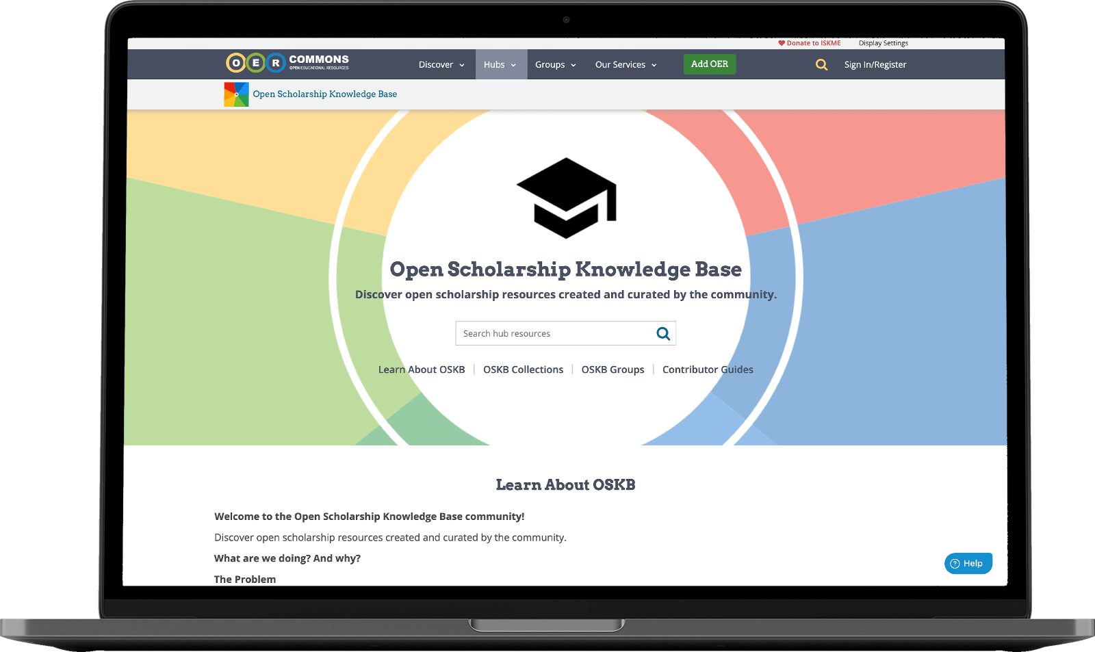
Task: Click 'The Problem' heading text
Action: [245, 579]
